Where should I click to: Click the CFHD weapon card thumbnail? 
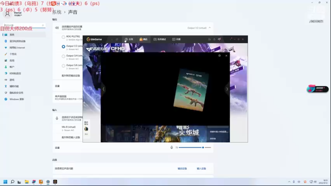tap(191, 90)
